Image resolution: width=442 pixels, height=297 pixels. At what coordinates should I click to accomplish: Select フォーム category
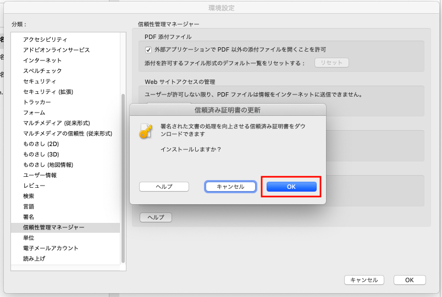pos(65,113)
